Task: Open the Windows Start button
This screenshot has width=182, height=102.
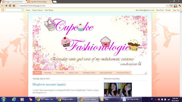Action: (3, 99)
